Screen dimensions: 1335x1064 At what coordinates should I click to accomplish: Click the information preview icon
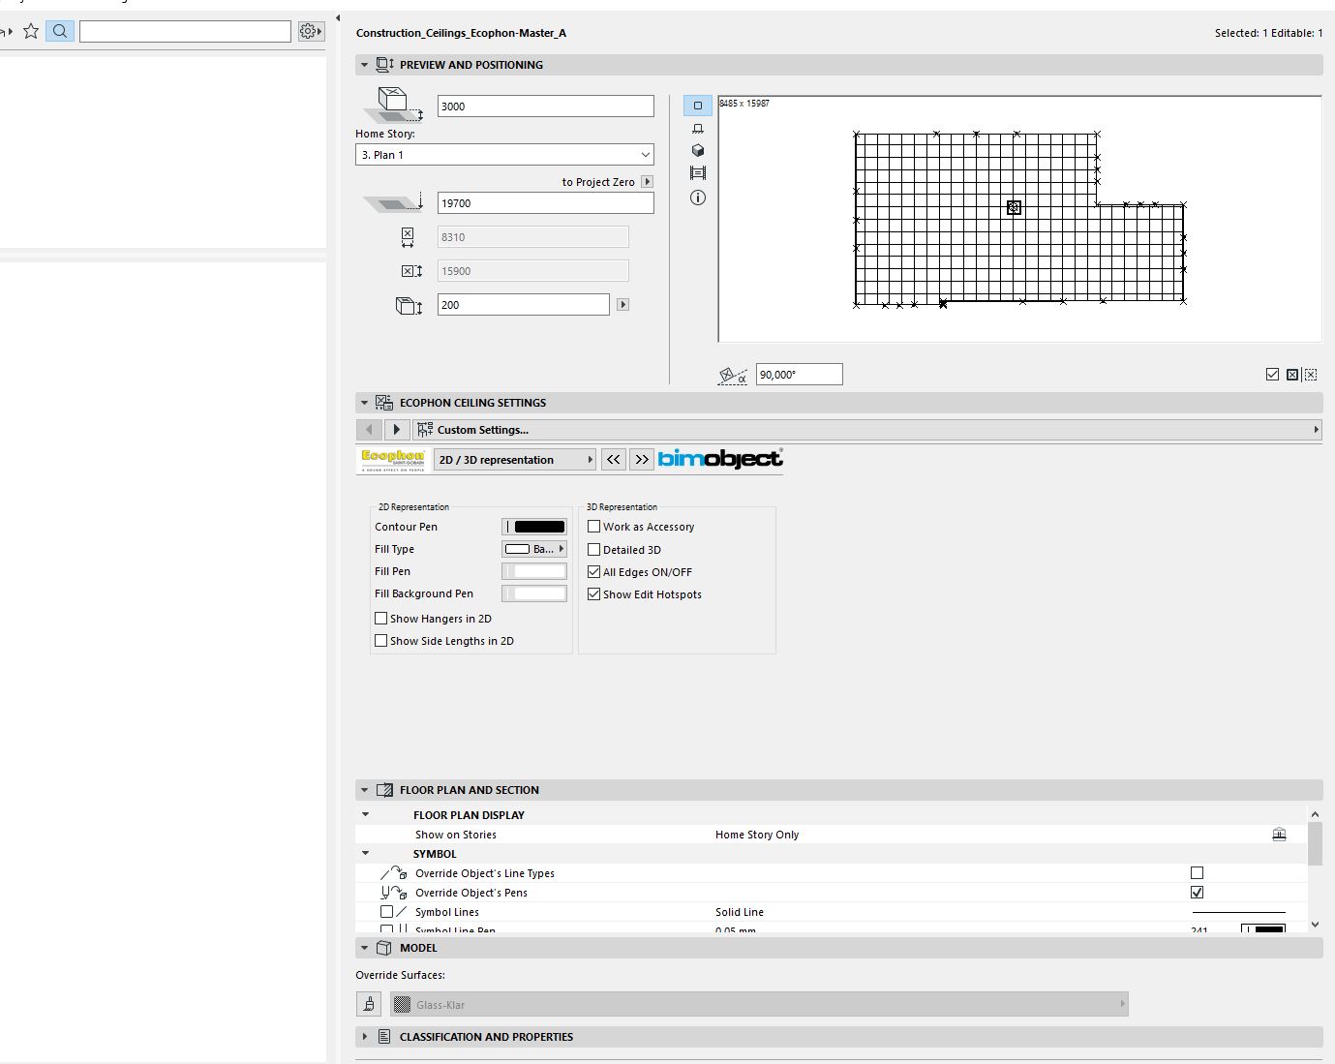tap(697, 198)
